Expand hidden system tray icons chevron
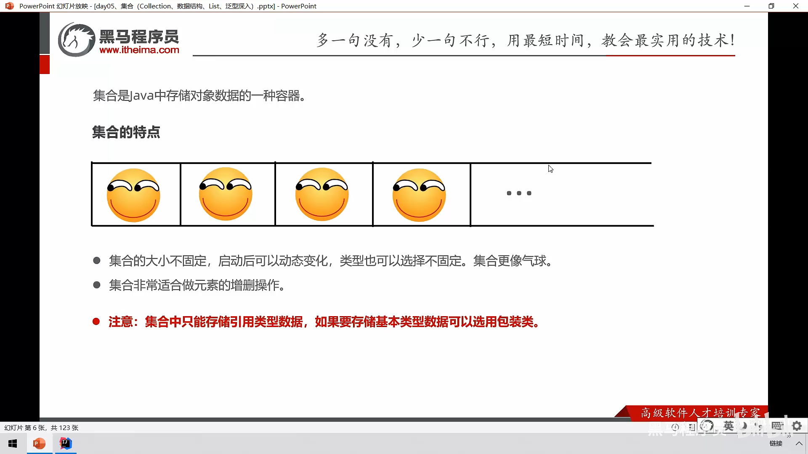This screenshot has height=454, width=808. coord(799,443)
